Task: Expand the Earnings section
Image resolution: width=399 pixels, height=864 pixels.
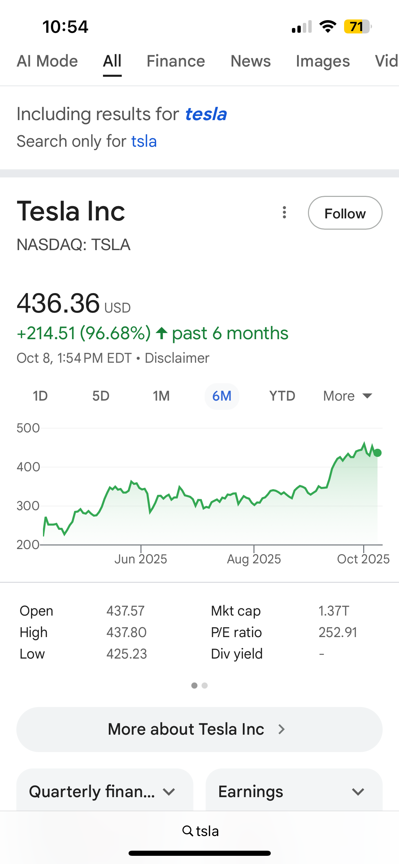Action: pyautogui.click(x=294, y=791)
